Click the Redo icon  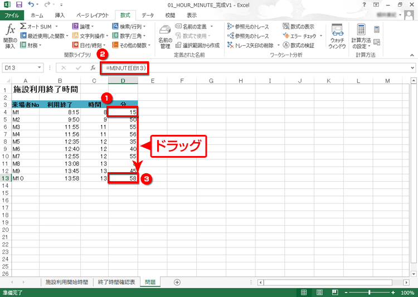coord(47,4)
